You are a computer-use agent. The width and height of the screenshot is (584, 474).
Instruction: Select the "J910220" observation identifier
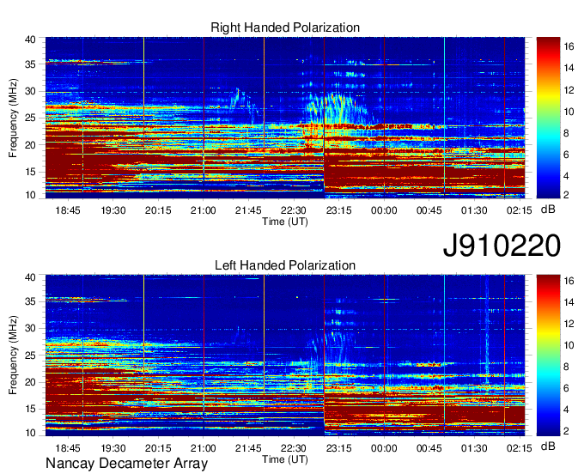[502, 246]
